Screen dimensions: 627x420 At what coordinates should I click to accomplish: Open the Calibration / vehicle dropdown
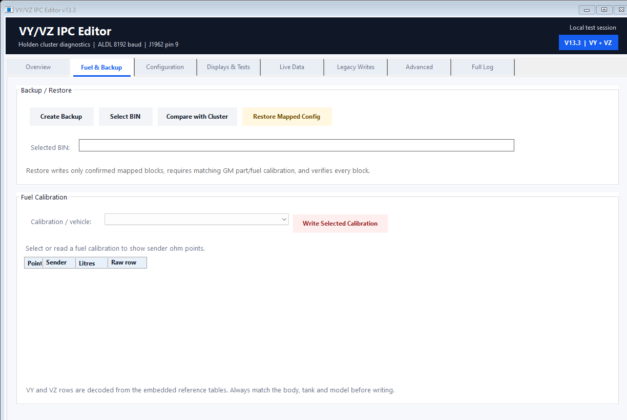click(197, 219)
